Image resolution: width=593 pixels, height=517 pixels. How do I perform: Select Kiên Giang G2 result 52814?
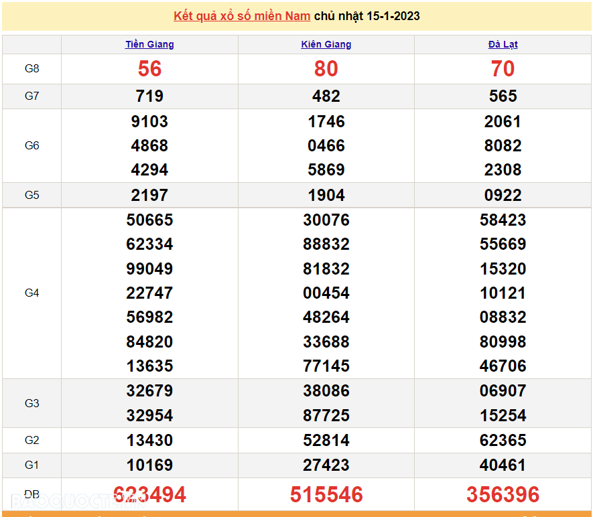pos(326,441)
